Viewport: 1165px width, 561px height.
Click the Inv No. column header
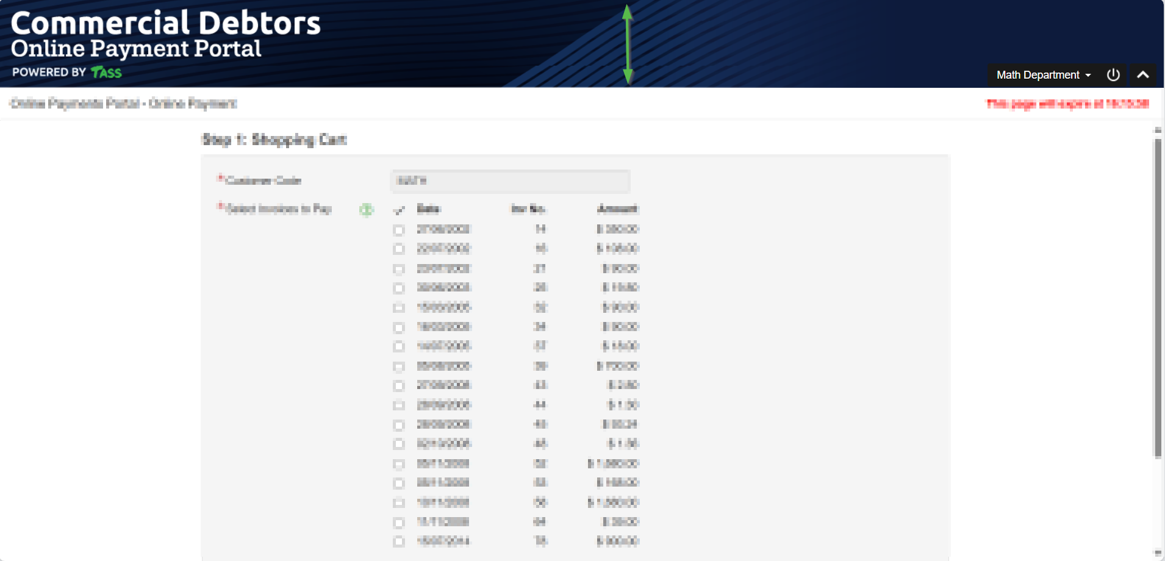pos(528,209)
